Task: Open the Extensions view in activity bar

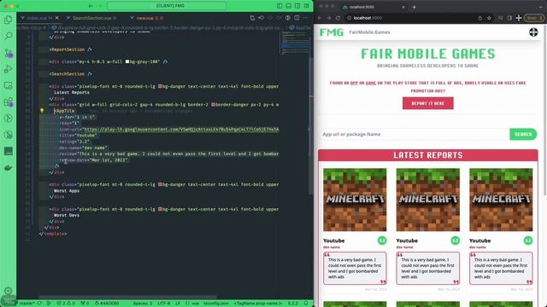Action: [x=9, y=102]
